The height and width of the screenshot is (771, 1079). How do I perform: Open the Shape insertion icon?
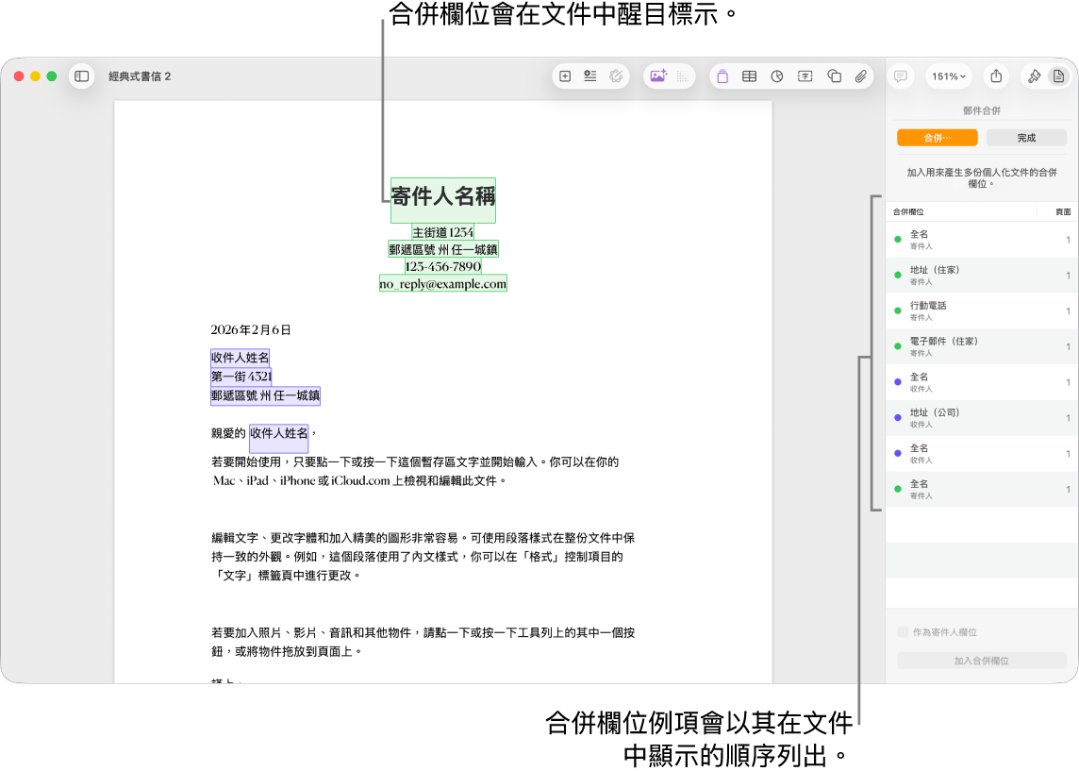[x=834, y=76]
